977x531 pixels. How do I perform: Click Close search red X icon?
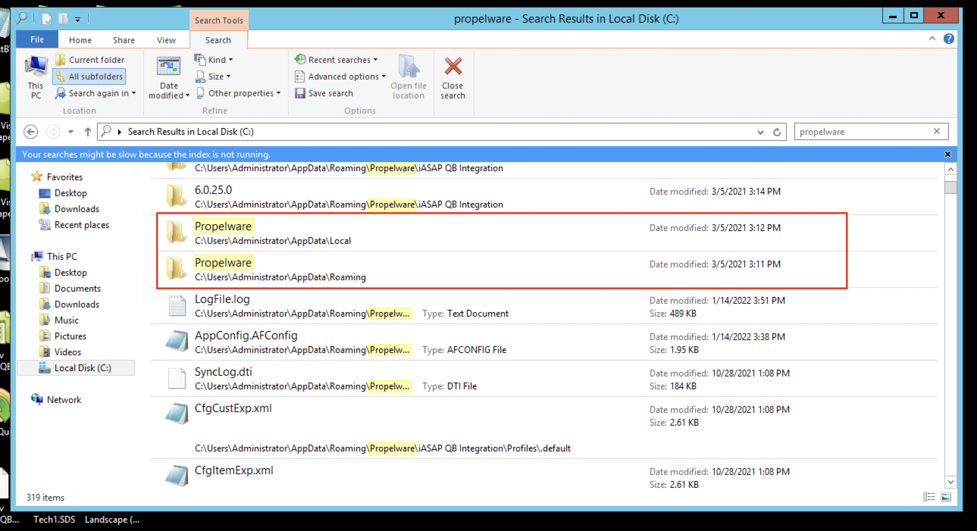pos(453,66)
